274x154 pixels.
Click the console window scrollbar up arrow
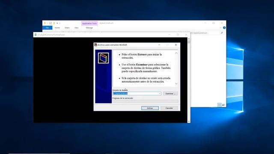(x=189, y=39)
